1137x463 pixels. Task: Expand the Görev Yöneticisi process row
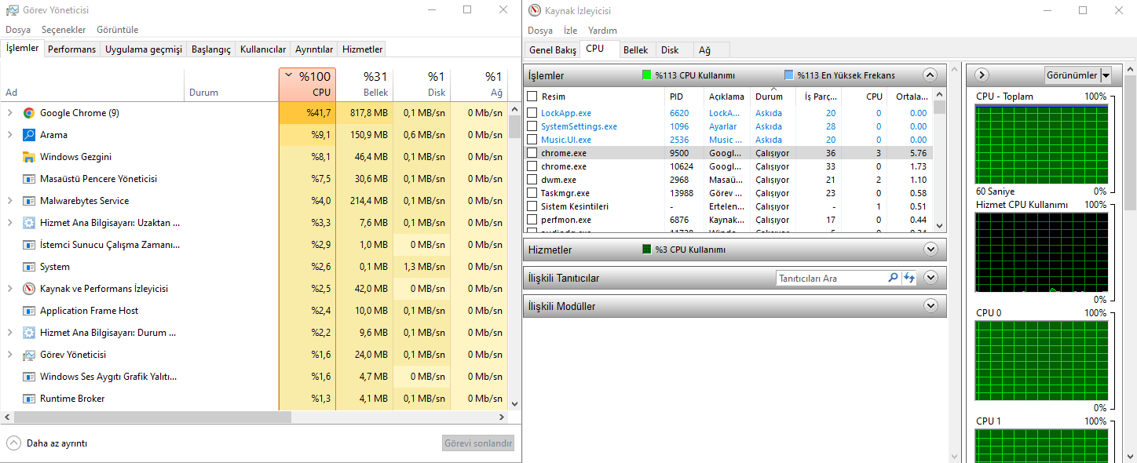[x=10, y=355]
